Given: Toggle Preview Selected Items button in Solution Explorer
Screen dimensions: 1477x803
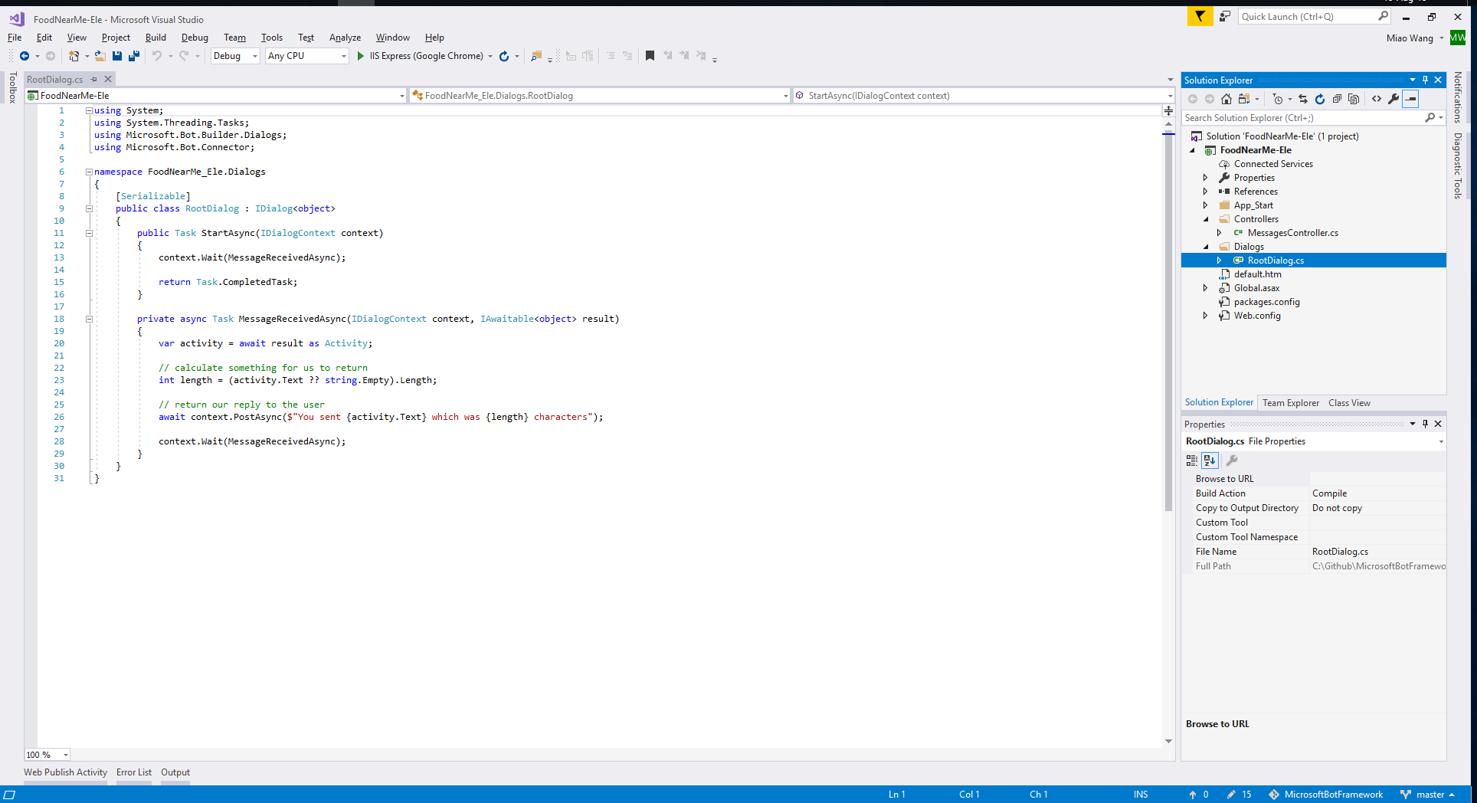Looking at the screenshot, I should [x=1410, y=99].
